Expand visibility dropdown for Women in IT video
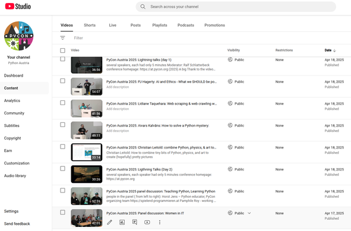Viewport: 351px width, 231px height. tap(249, 213)
